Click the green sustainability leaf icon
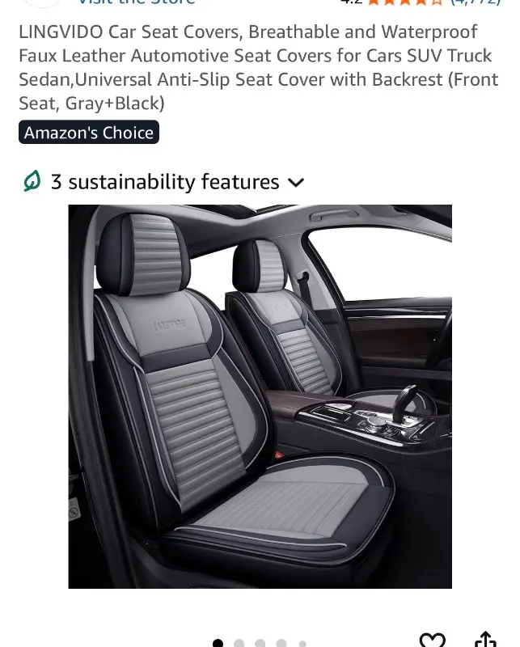 (32, 181)
